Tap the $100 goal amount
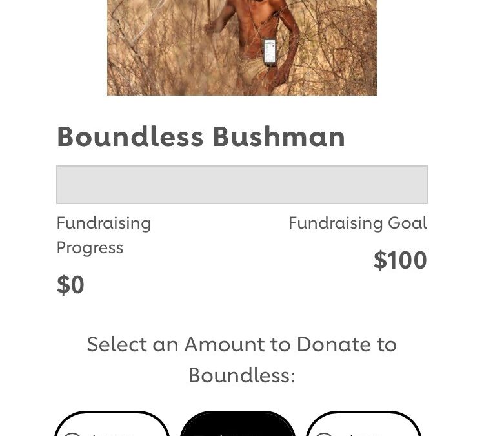The image size is (484, 436). tap(400, 260)
